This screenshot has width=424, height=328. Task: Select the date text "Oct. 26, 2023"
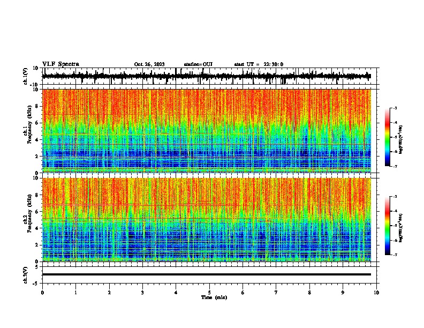click(x=149, y=64)
